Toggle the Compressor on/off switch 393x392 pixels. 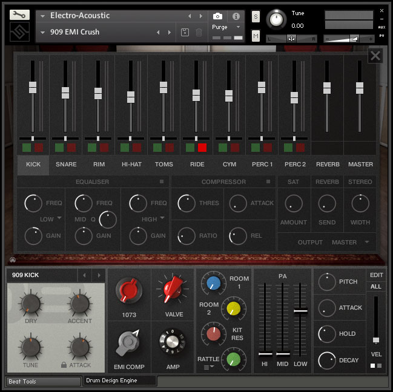click(x=268, y=181)
